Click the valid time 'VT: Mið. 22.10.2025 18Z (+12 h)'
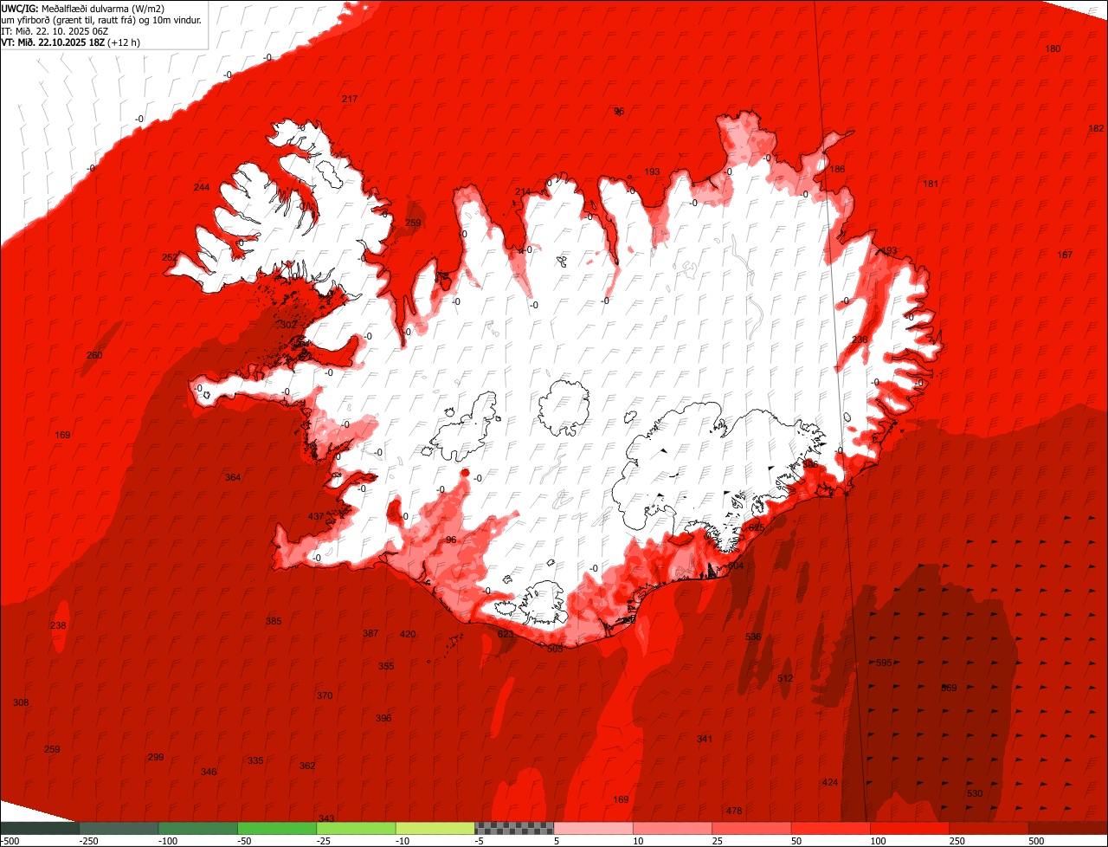Screen dimensions: 1108x847 click(x=71, y=42)
